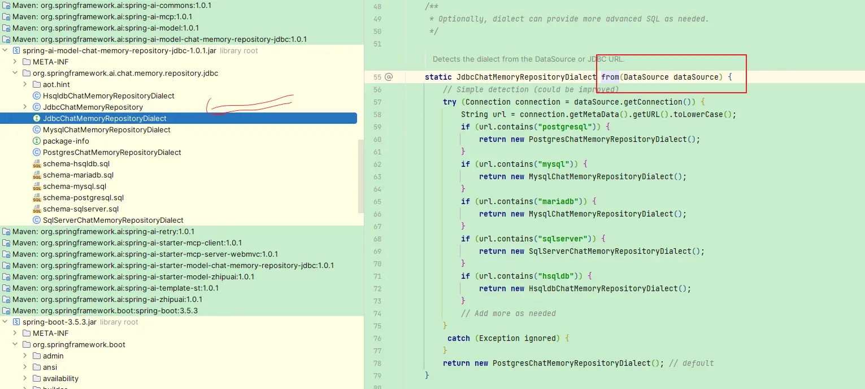Image resolution: width=865 pixels, height=389 pixels.
Task: Click the Maven spring-ai-retry library icon
Action: click(x=6, y=232)
